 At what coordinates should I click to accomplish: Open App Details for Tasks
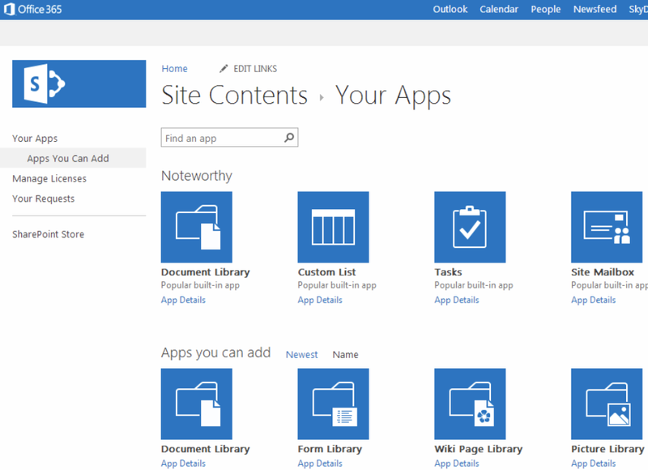457,300
